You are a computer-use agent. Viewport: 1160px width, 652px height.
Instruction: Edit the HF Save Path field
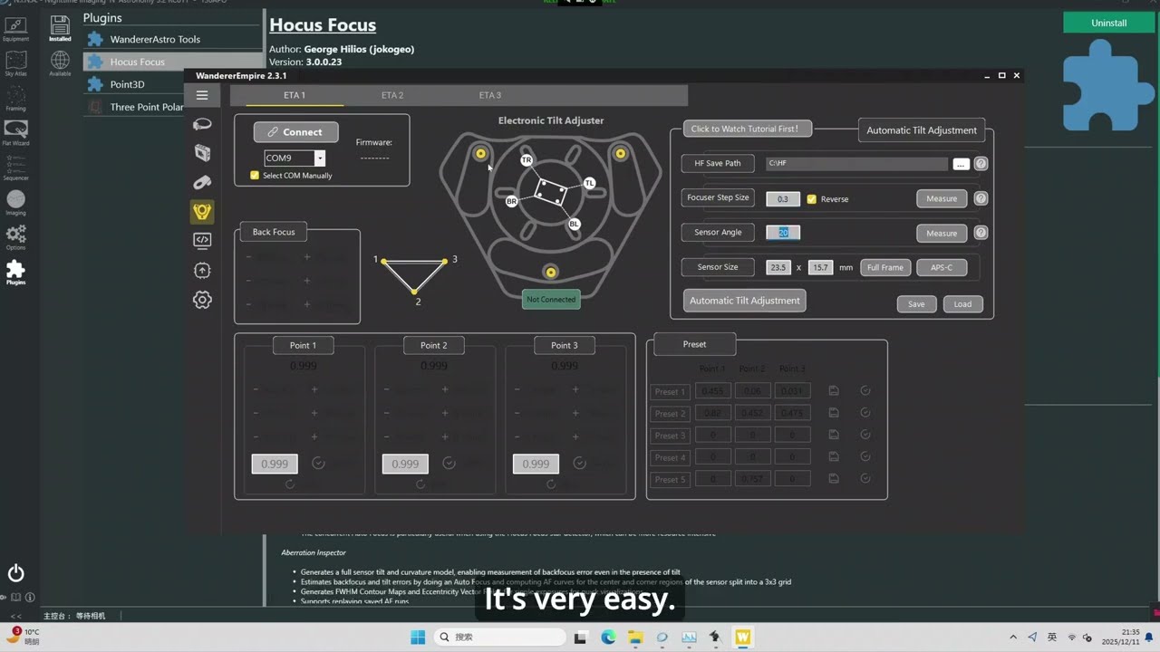click(856, 164)
